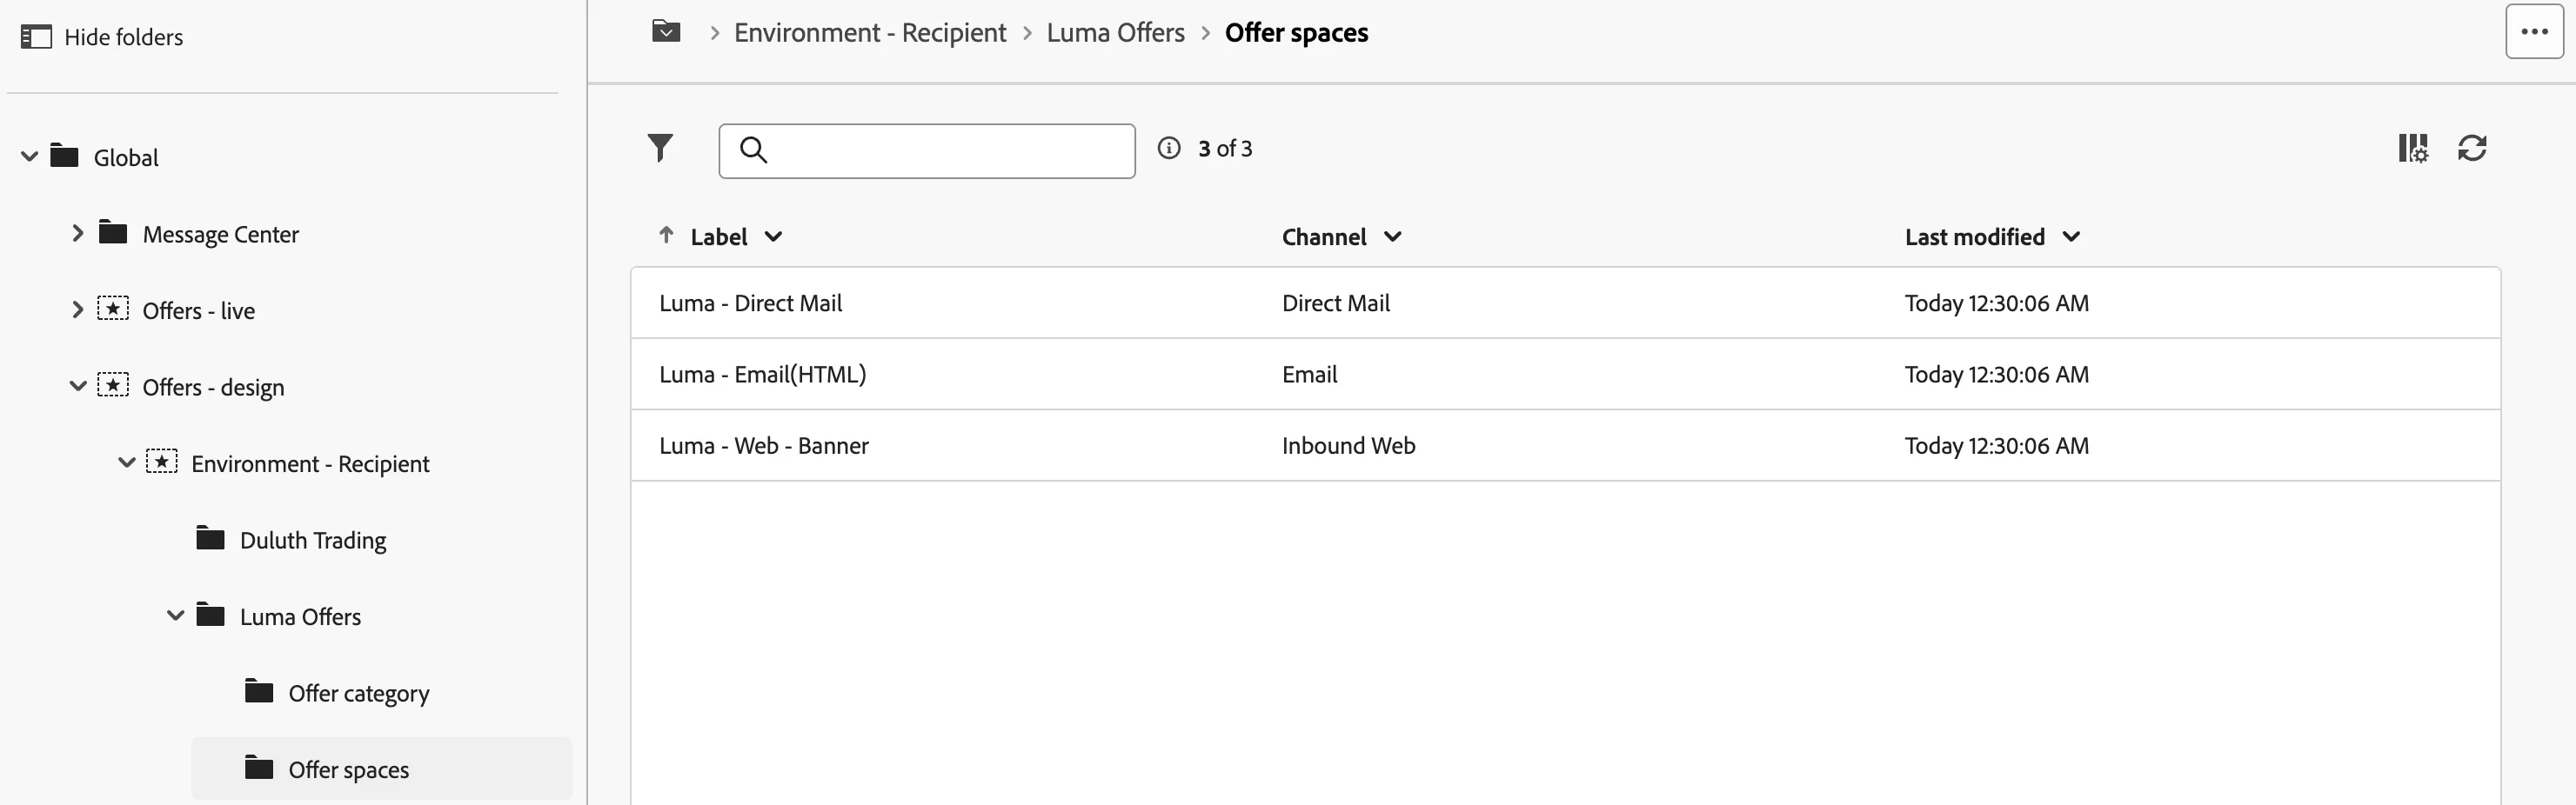The height and width of the screenshot is (805, 2576).
Task: Collapse the Environment - Recipient node
Action: point(126,462)
